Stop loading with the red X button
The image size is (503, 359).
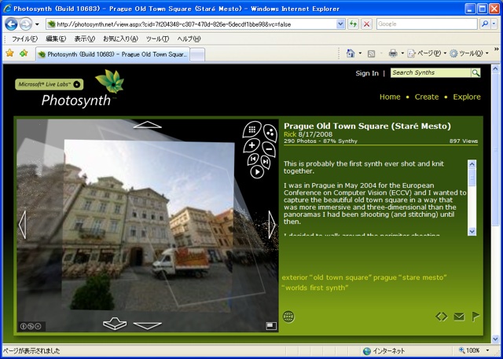pos(366,24)
